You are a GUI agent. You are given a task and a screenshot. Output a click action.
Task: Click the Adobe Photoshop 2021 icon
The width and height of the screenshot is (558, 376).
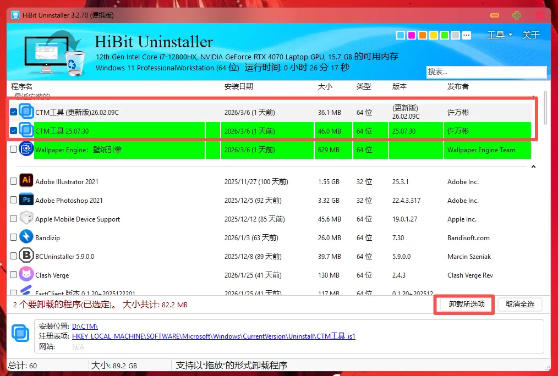pyautogui.click(x=26, y=200)
